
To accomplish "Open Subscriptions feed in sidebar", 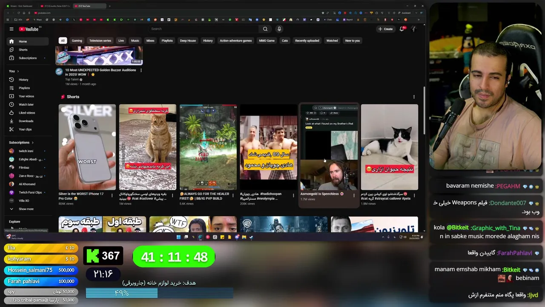I will pyautogui.click(x=28, y=58).
